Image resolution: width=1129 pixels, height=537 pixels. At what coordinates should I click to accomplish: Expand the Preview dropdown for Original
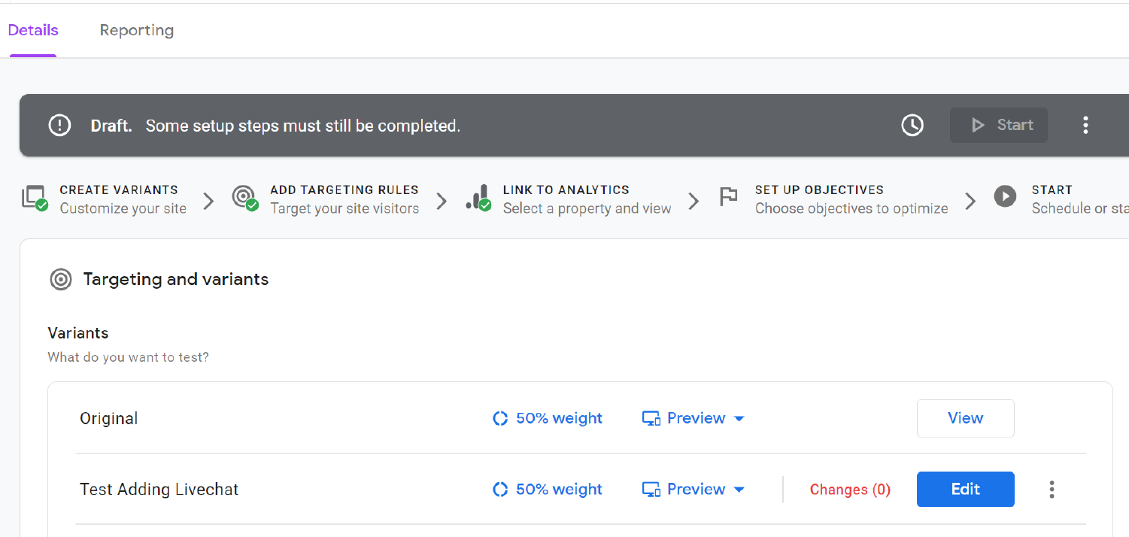point(739,418)
